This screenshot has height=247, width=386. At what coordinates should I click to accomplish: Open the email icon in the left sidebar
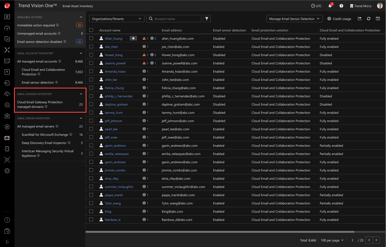(7, 138)
